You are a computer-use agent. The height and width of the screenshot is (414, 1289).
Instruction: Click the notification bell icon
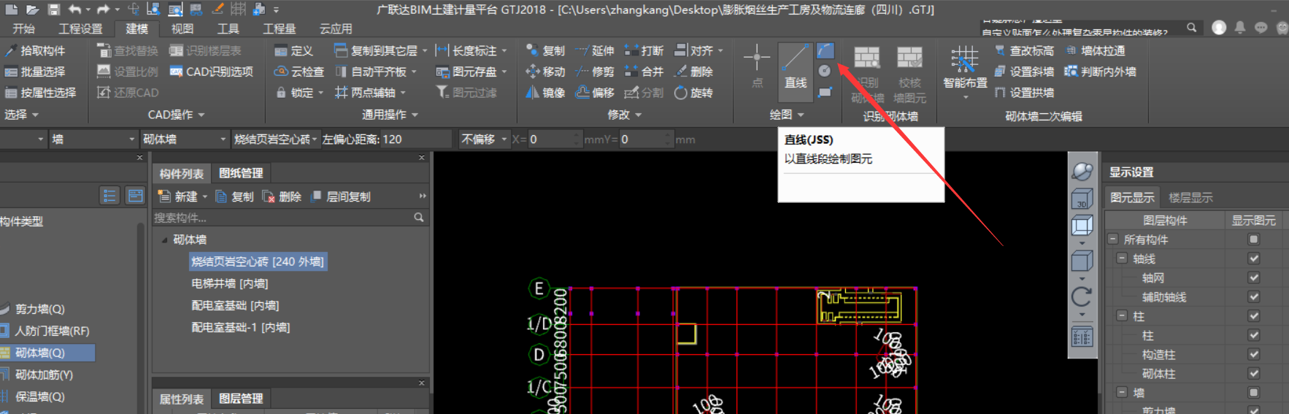[1240, 28]
